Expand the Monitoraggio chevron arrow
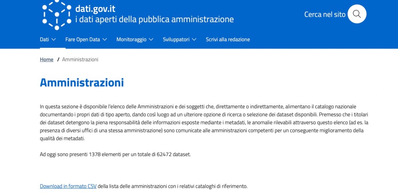Viewport: 398px width, 196px height. (151, 39)
